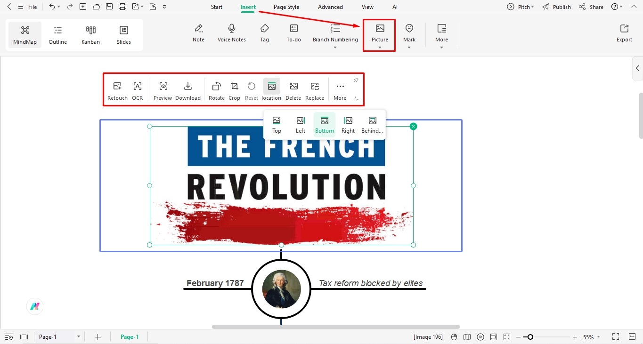Set image position to Bottom
This screenshot has height=344, width=643.
point(325,125)
